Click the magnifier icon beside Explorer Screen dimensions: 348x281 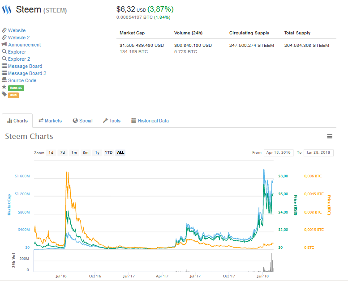pos(4,51)
